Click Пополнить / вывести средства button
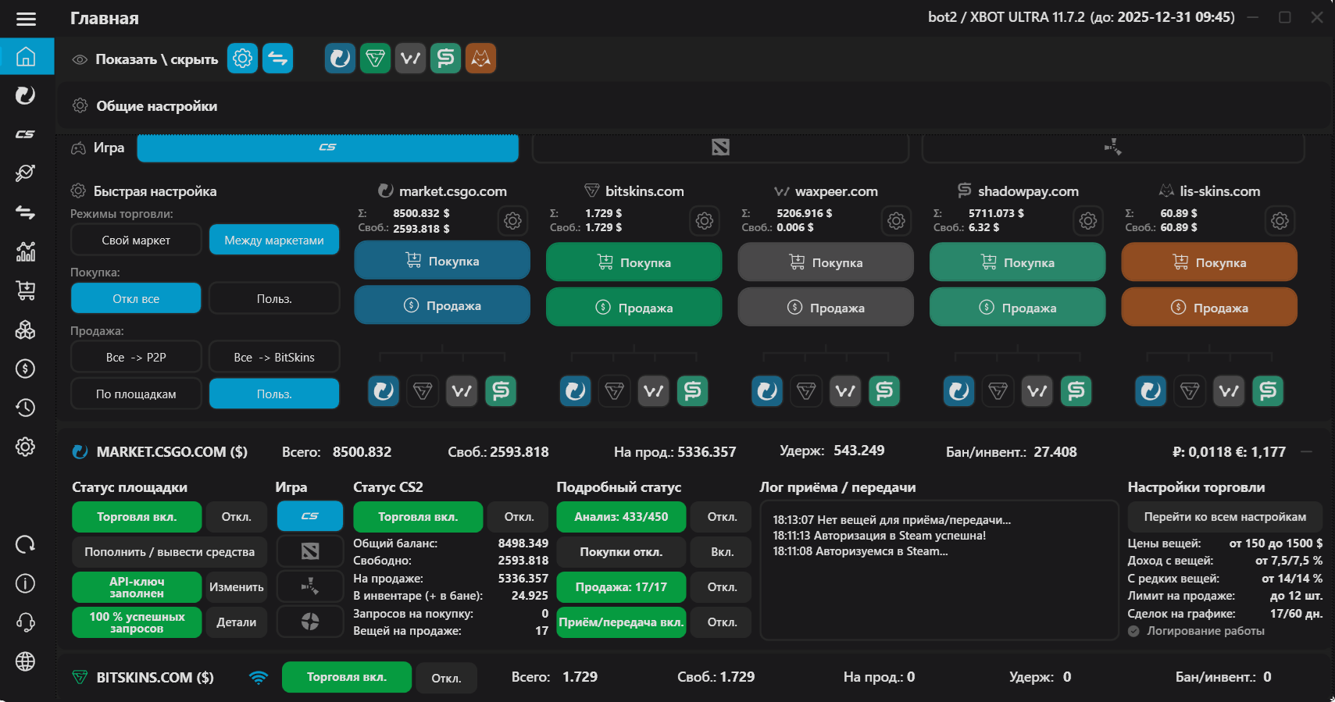Viewport: 1335px width, 702px height. point(170,552)
